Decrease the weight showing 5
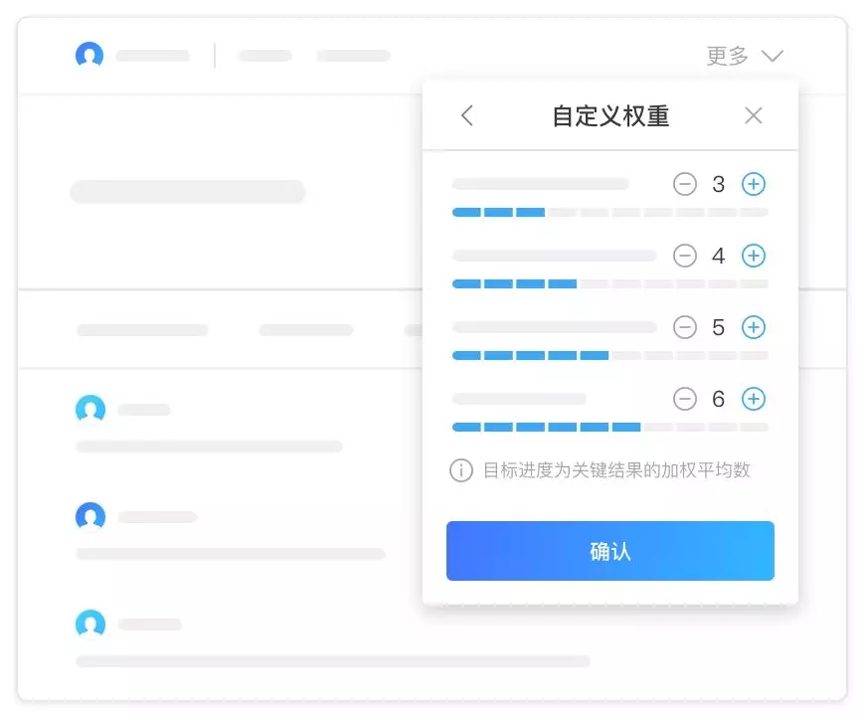The height and width of the screenshot is (718, 864). tap(685, 327)
